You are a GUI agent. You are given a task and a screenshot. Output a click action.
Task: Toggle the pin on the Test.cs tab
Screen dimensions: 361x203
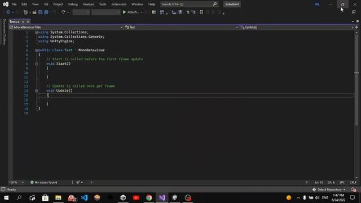[23, 21]
